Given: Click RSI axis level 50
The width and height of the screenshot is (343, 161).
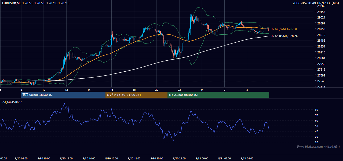Looking at the screenshot, I should tap(317, 126).
